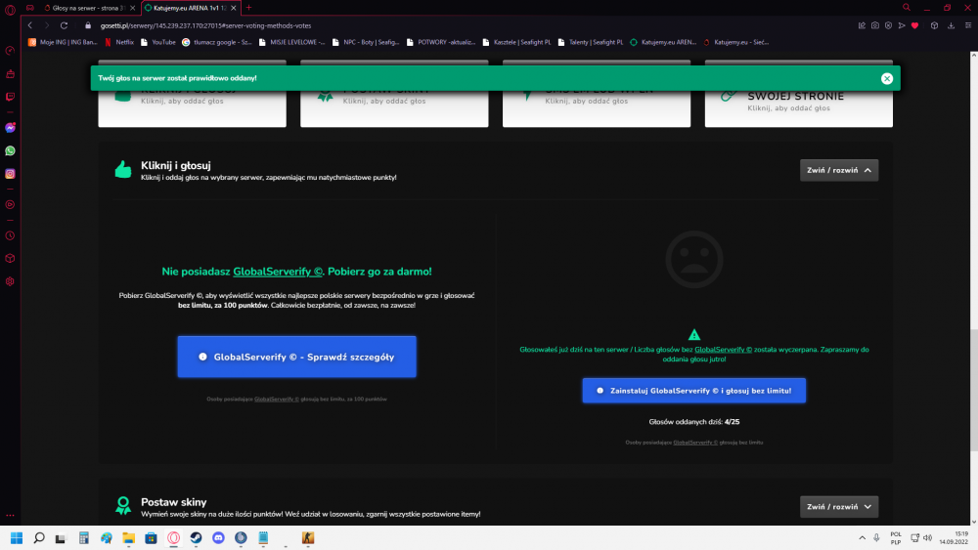Open Windows Start menu
The width and height of the screenshot is (978, 550).
click(17, 538)
